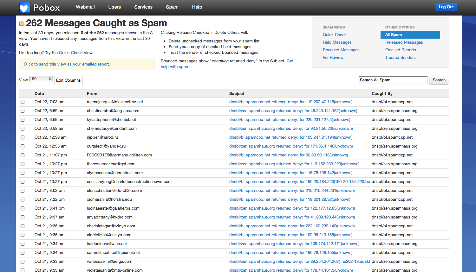Viewport: 476px width, 272px height.
Task: Go to the Users menu
Action: 114,7
